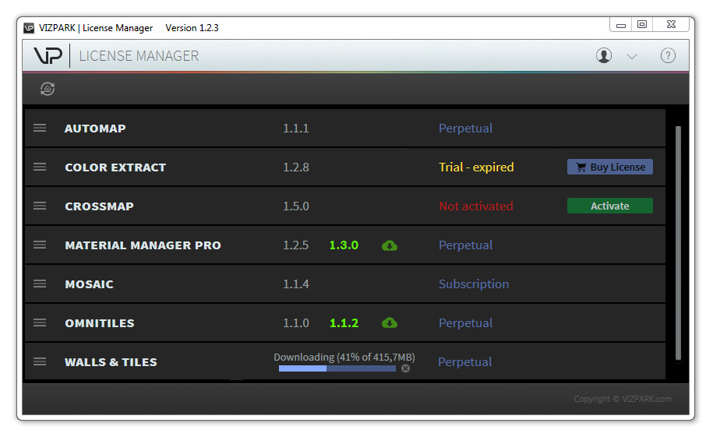Download Material Manager Pro update cloud icon
This screenshot has height=437, width=713.
[x=390, y=245]
